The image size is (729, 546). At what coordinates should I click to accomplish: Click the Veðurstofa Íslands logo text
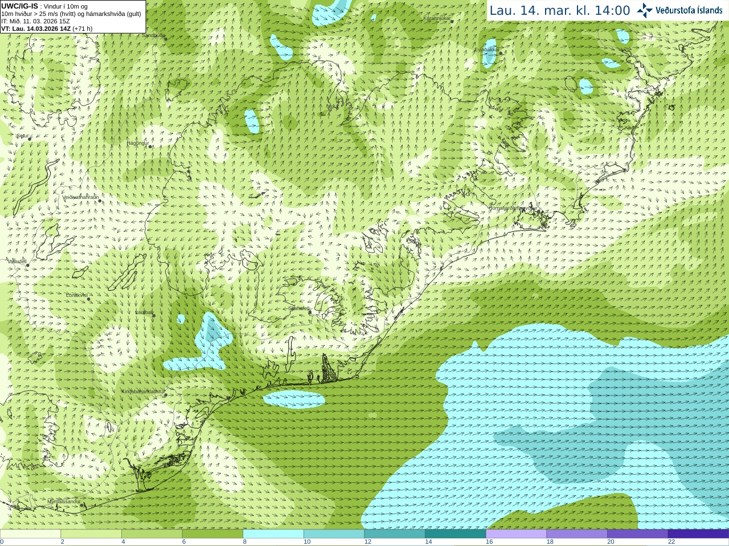pyautogui.click(x=689, y=10)
